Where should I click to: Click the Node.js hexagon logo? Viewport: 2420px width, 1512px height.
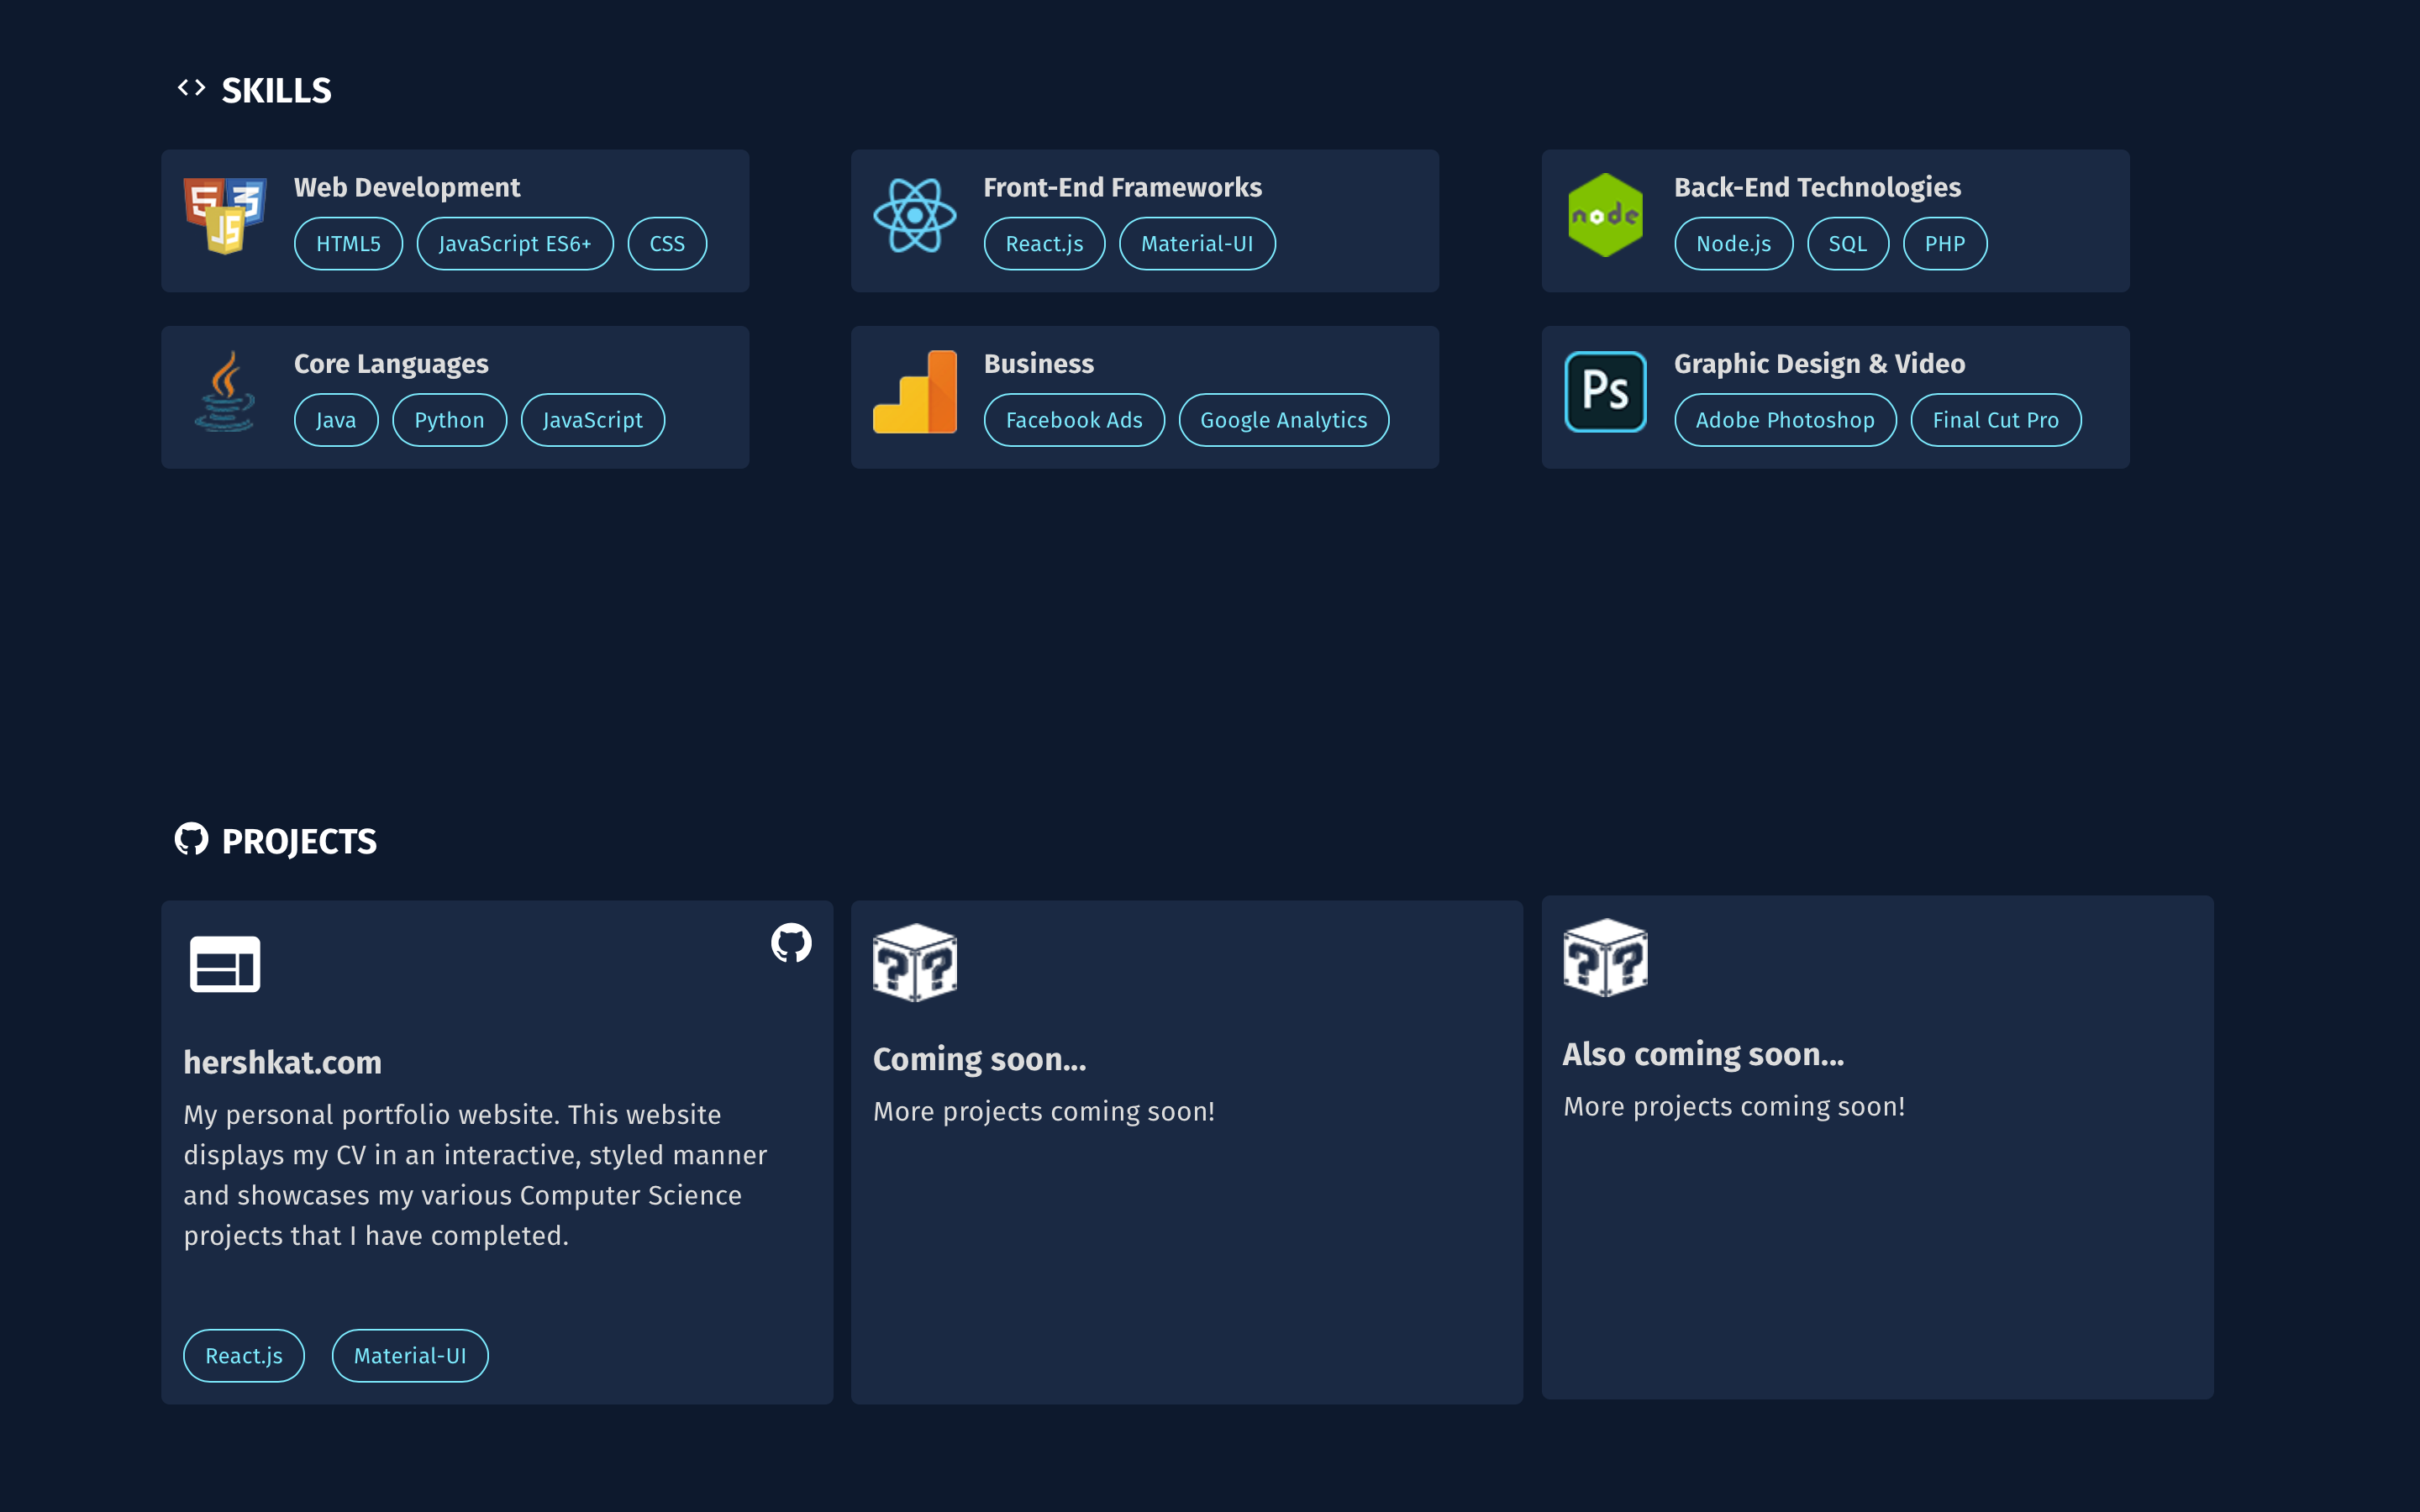coord(1605,215)
